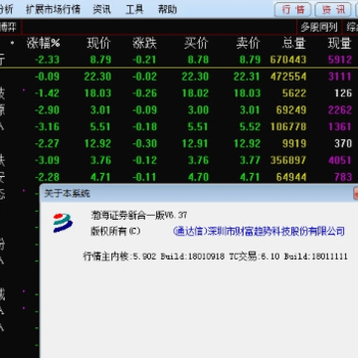358x358 pixels.
Task: Select total volume 106778 cell
Action: click(288, 126)
